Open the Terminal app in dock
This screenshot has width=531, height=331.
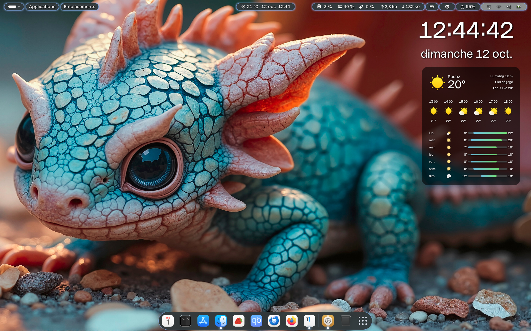185,321
